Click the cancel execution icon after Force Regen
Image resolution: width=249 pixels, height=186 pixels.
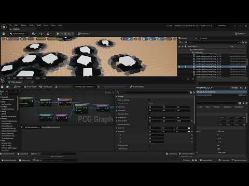coord(57,87)
